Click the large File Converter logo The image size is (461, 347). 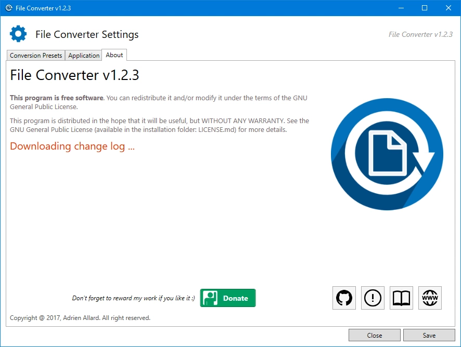(x=387, y=154)
